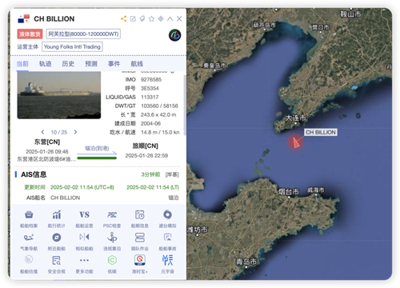Switch to the 历史 history tab
The width and height of the screenshot is (400, 288).
[x=68, y=64]
